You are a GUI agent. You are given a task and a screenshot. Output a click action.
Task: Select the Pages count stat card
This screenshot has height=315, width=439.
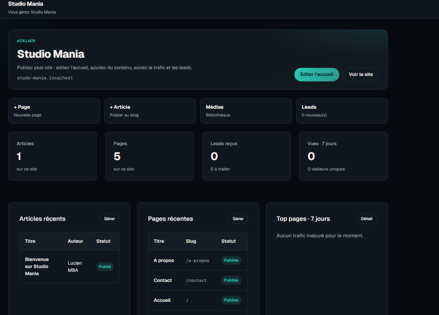tap(149, 156)
